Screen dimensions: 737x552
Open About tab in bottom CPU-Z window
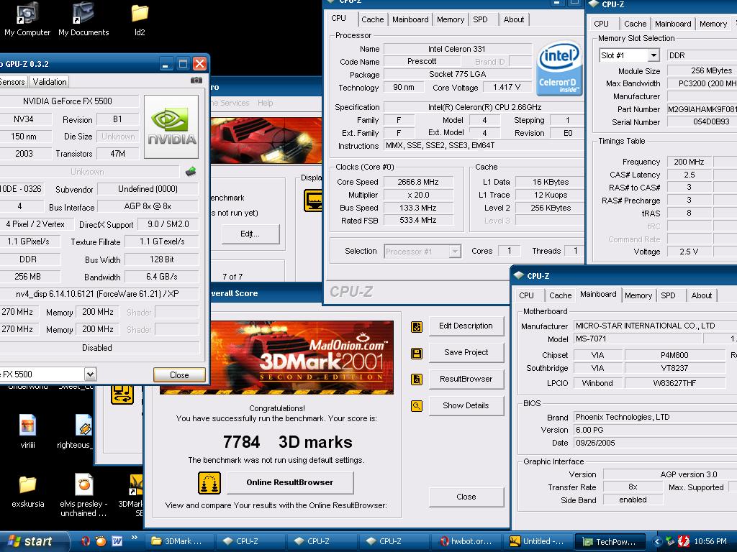pyautogui.click(x=701, y=295)
